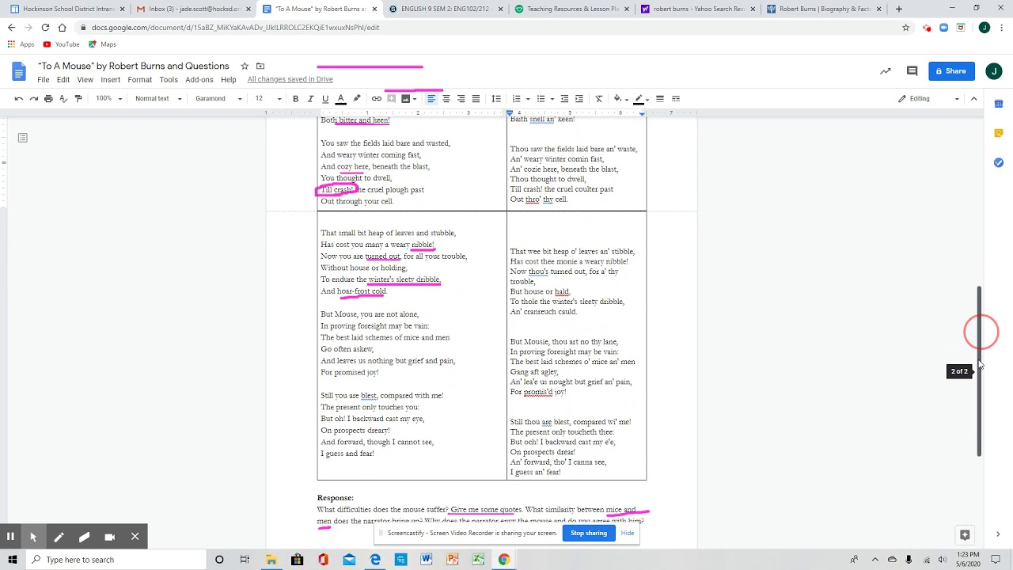
Task: Show the document outline icon
Action: [23, 138]
